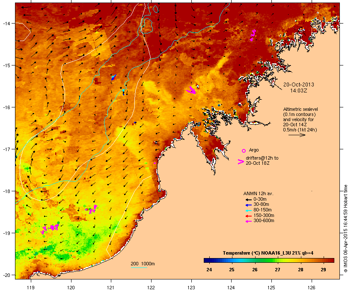Click colorbar tick label '29'

[323, 270]
